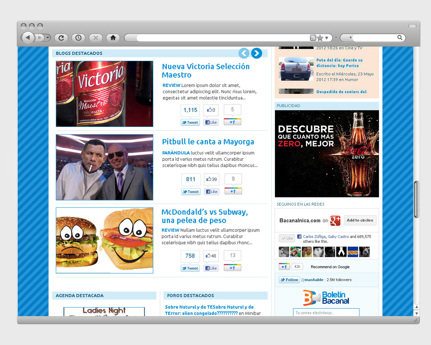Follow @mashable on Twitter
The width and height of the screenshot is (431, 345).
click(289, 280)
